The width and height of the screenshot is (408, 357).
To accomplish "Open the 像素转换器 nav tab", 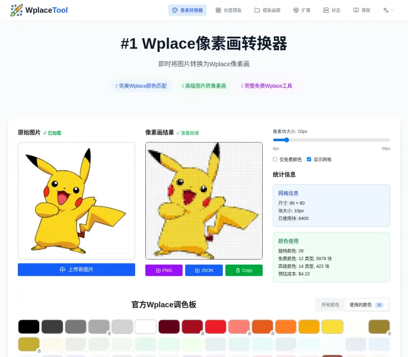I will (187, 10).
